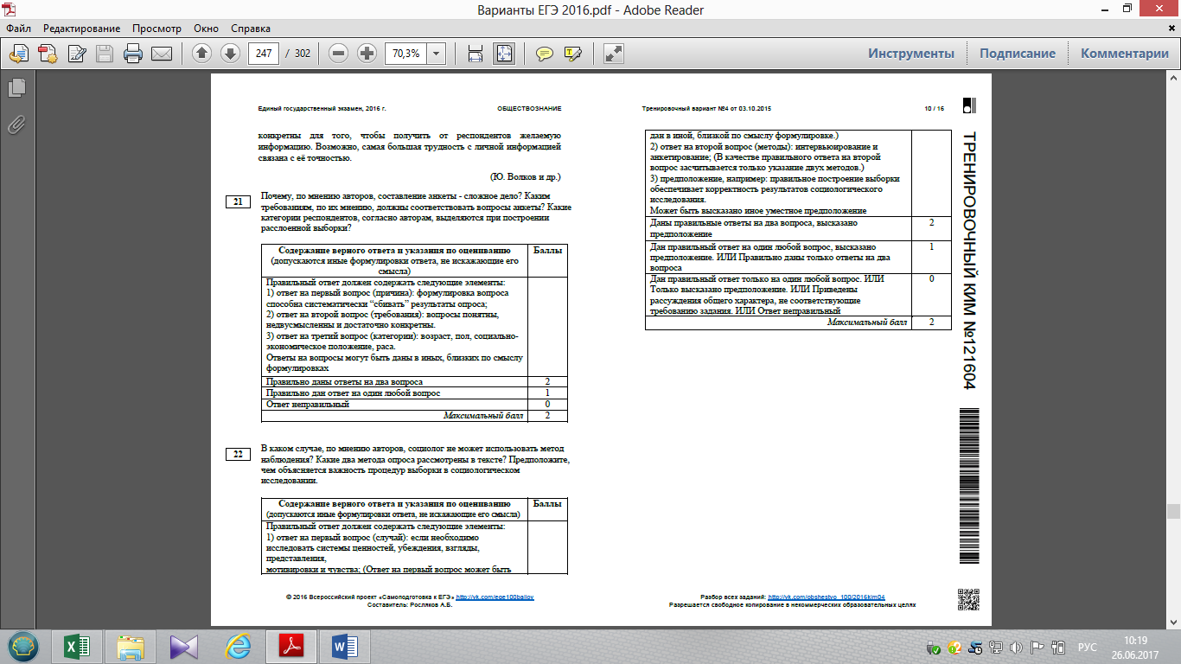Go to next page arrow

pyautogui.click(x=230, y=54)
